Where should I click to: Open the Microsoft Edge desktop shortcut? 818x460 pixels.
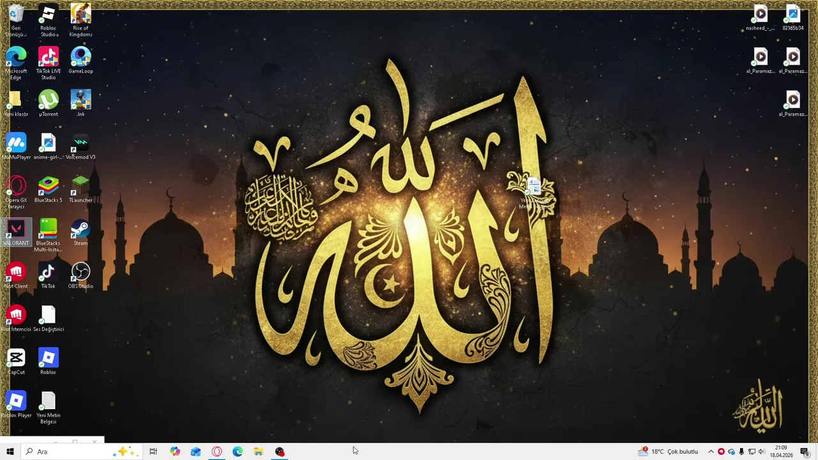point(16,63)
